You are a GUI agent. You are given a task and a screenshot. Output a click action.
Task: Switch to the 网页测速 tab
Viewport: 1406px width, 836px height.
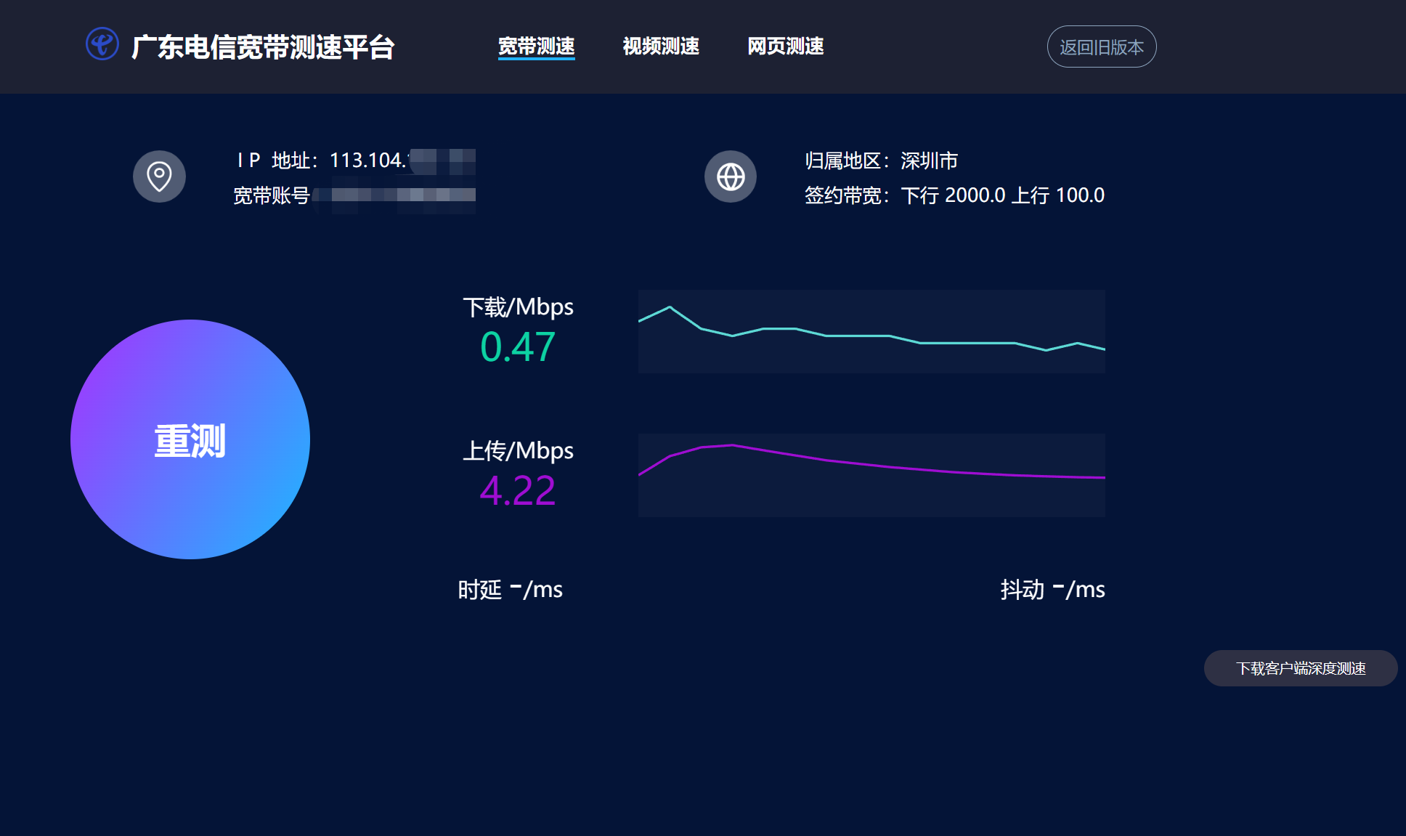(785, 46)
